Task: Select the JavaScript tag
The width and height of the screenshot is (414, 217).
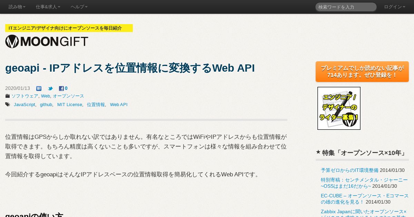Action: (24, 105)
